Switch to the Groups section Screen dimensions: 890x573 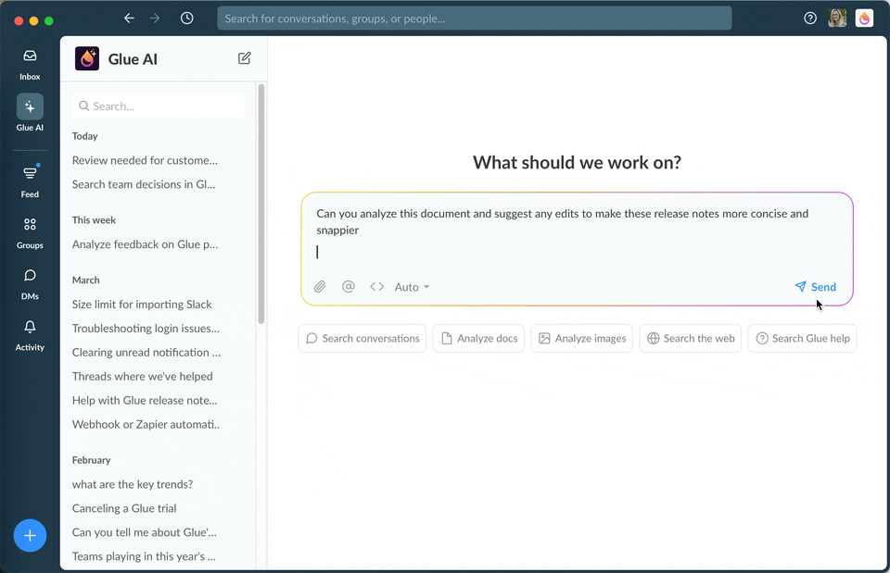coord(30,232)
